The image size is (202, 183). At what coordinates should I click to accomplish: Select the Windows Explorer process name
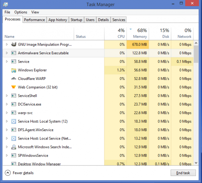click(32, 70)
